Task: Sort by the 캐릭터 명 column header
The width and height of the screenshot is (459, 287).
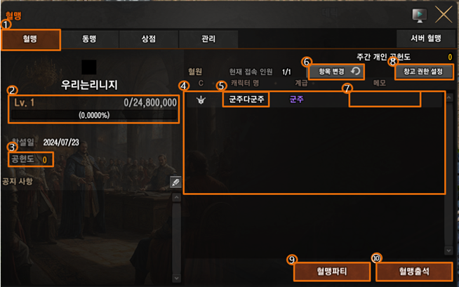Action: click(245, 83)
